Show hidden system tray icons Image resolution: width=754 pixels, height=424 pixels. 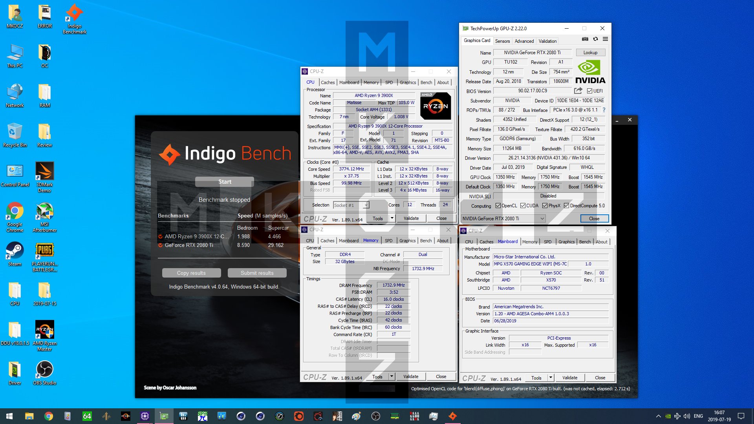pyautogui.click(x=658, y=416)
